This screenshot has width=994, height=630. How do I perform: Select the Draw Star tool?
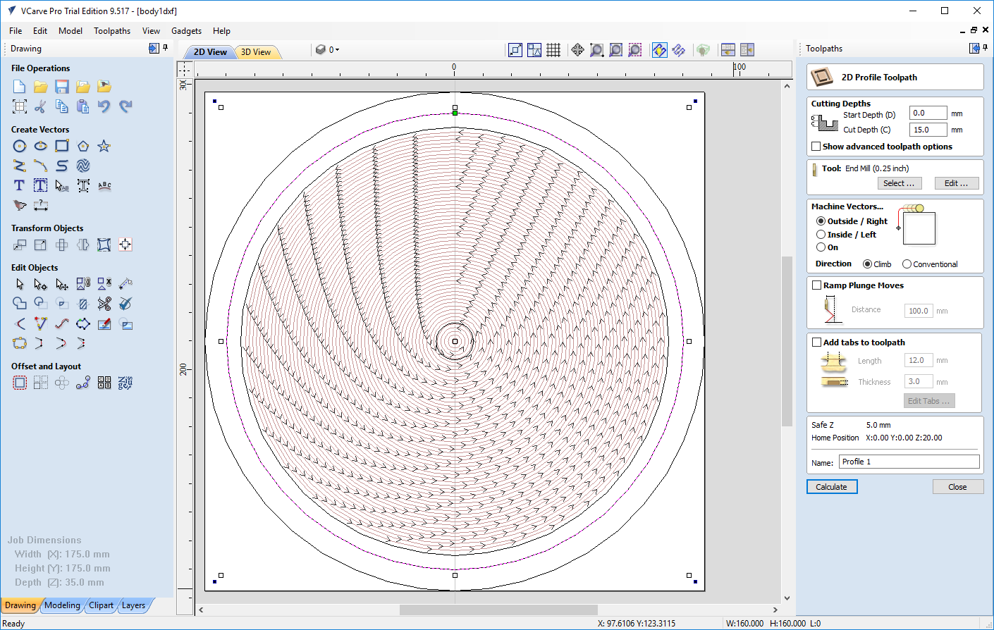104,146
